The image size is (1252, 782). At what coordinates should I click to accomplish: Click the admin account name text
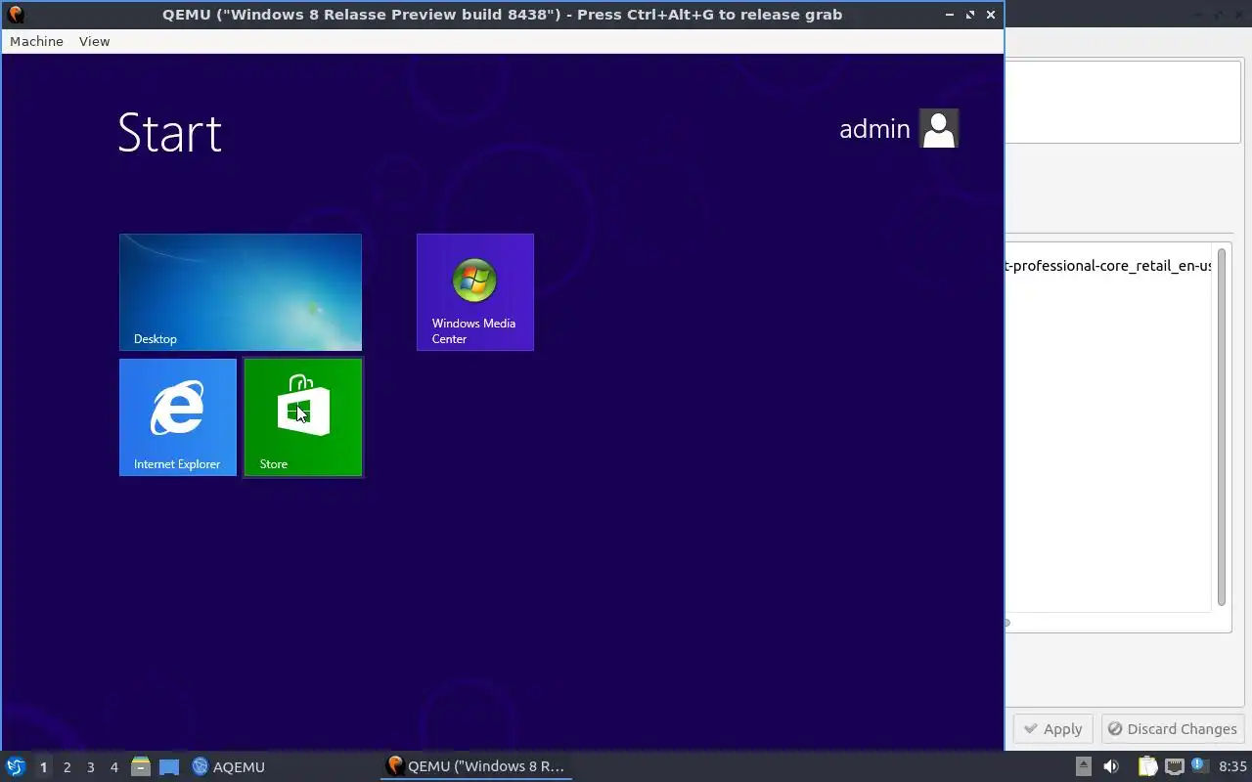[874, 129]
